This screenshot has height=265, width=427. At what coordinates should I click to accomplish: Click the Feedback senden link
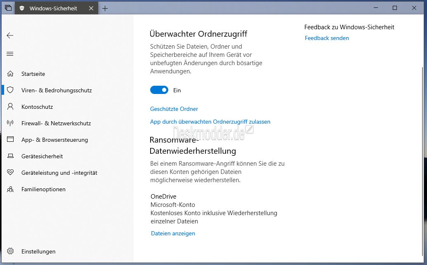(327, 38)
